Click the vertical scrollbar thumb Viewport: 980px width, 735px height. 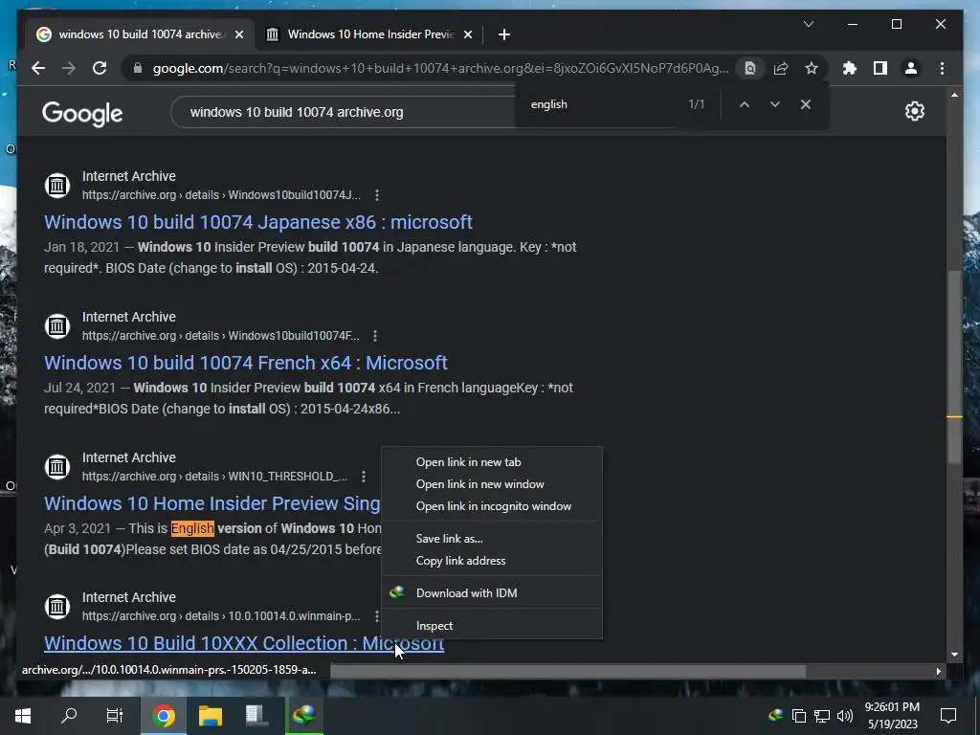coord(954,367)
